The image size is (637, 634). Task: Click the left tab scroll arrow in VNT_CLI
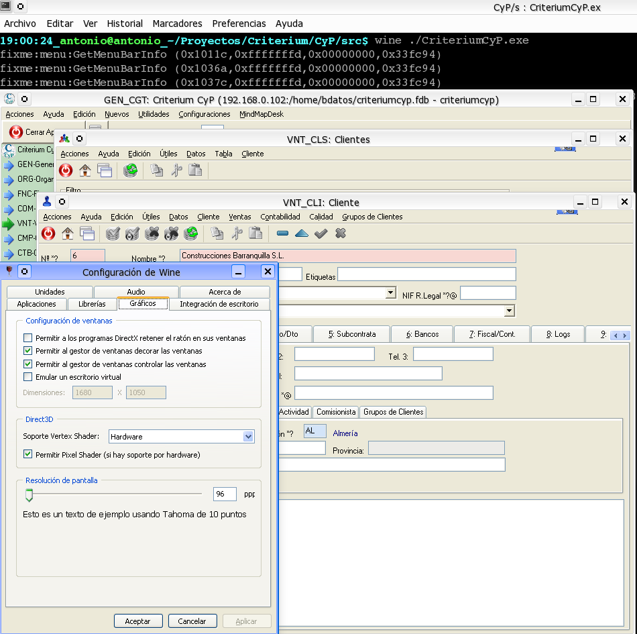[616, 335]
